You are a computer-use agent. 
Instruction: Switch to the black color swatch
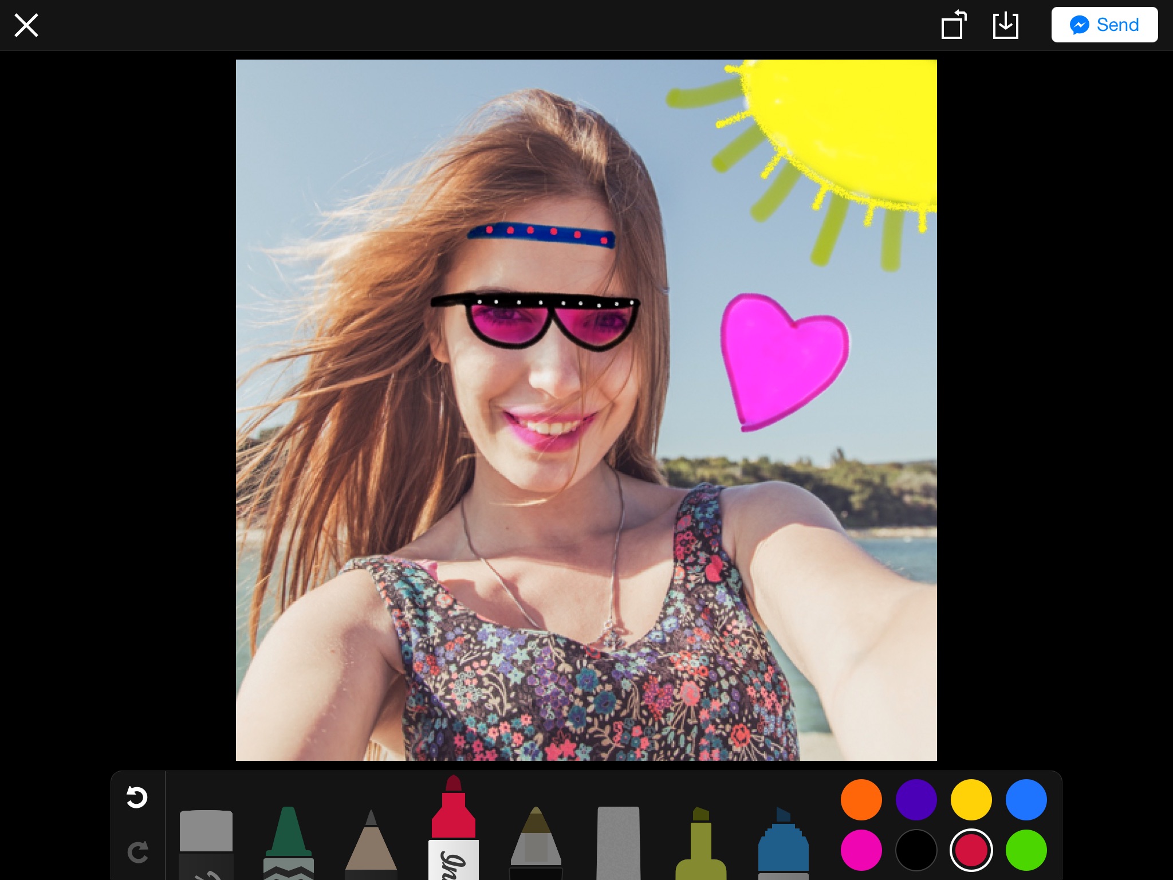[916, 850]
